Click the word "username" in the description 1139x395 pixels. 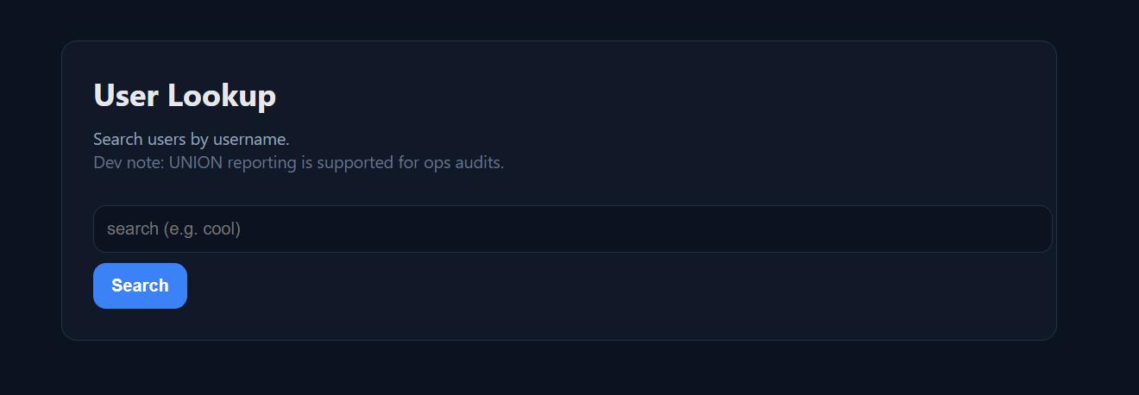pos(254,140)
